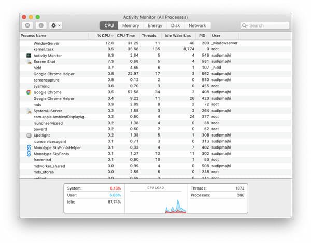Select the iconservicesagent process

[x=155, y=141]
